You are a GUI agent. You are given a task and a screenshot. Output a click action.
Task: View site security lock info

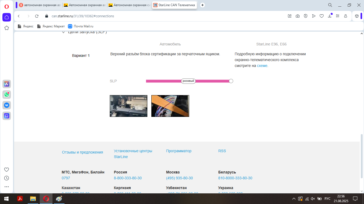pos(47,16)
